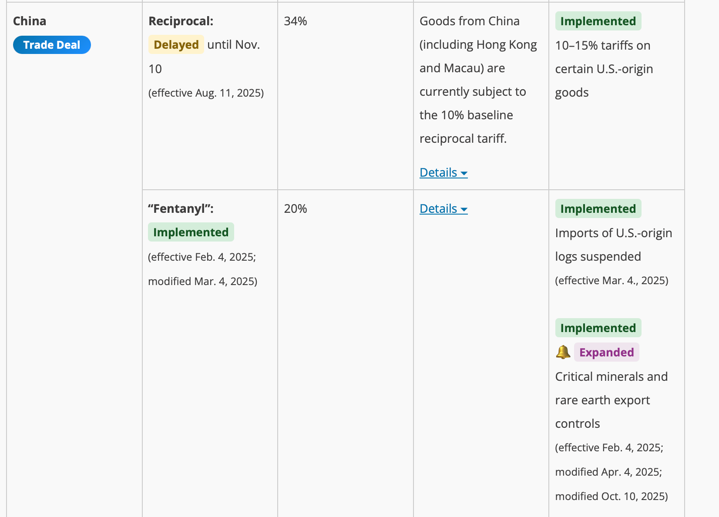
Task: Click the China country name
Action: click(x=30, y=21)
